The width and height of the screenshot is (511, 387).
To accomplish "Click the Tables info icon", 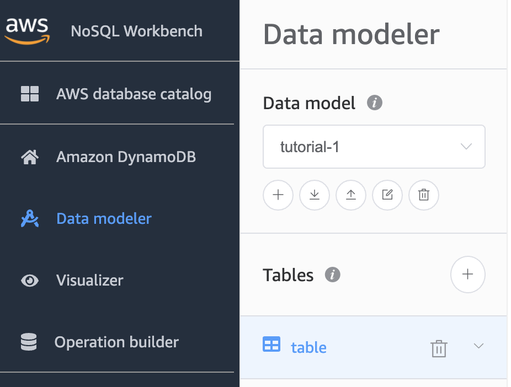I will point(332,275).
